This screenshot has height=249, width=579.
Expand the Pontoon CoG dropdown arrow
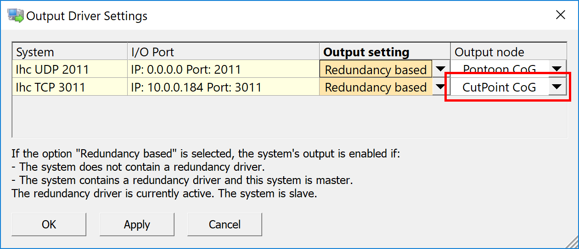[557, 69]
